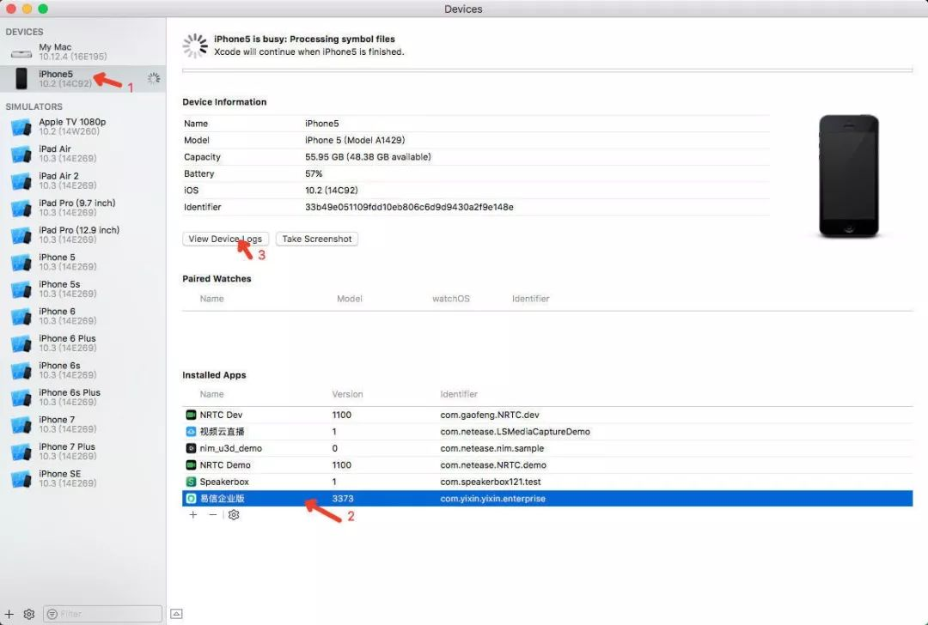Click the iPhone 5 device image
928x625 pixels.
point(849,176)
